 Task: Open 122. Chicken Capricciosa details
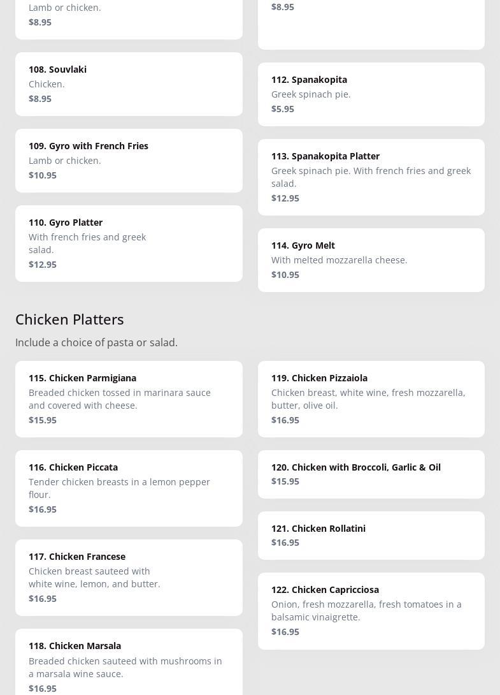[x=371, y=610]
